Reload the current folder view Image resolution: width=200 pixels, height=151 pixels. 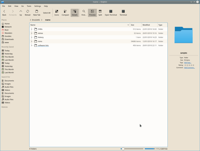tap(28, 13)
